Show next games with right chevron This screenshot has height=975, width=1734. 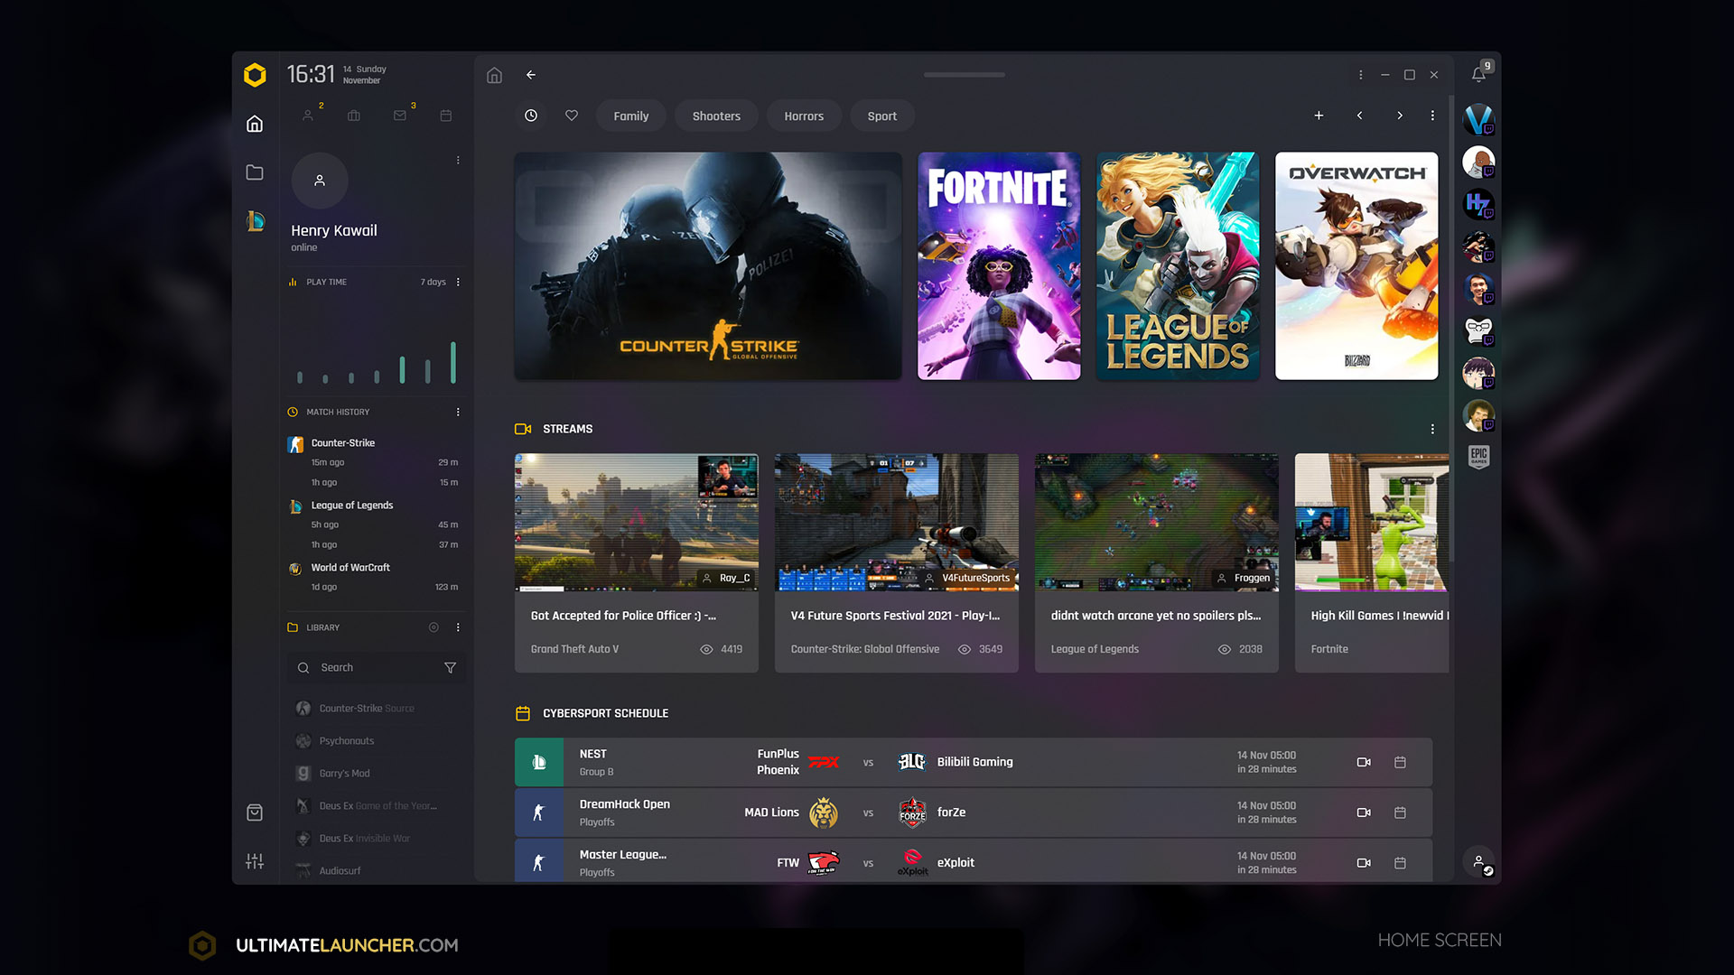tap(1400, 116)
